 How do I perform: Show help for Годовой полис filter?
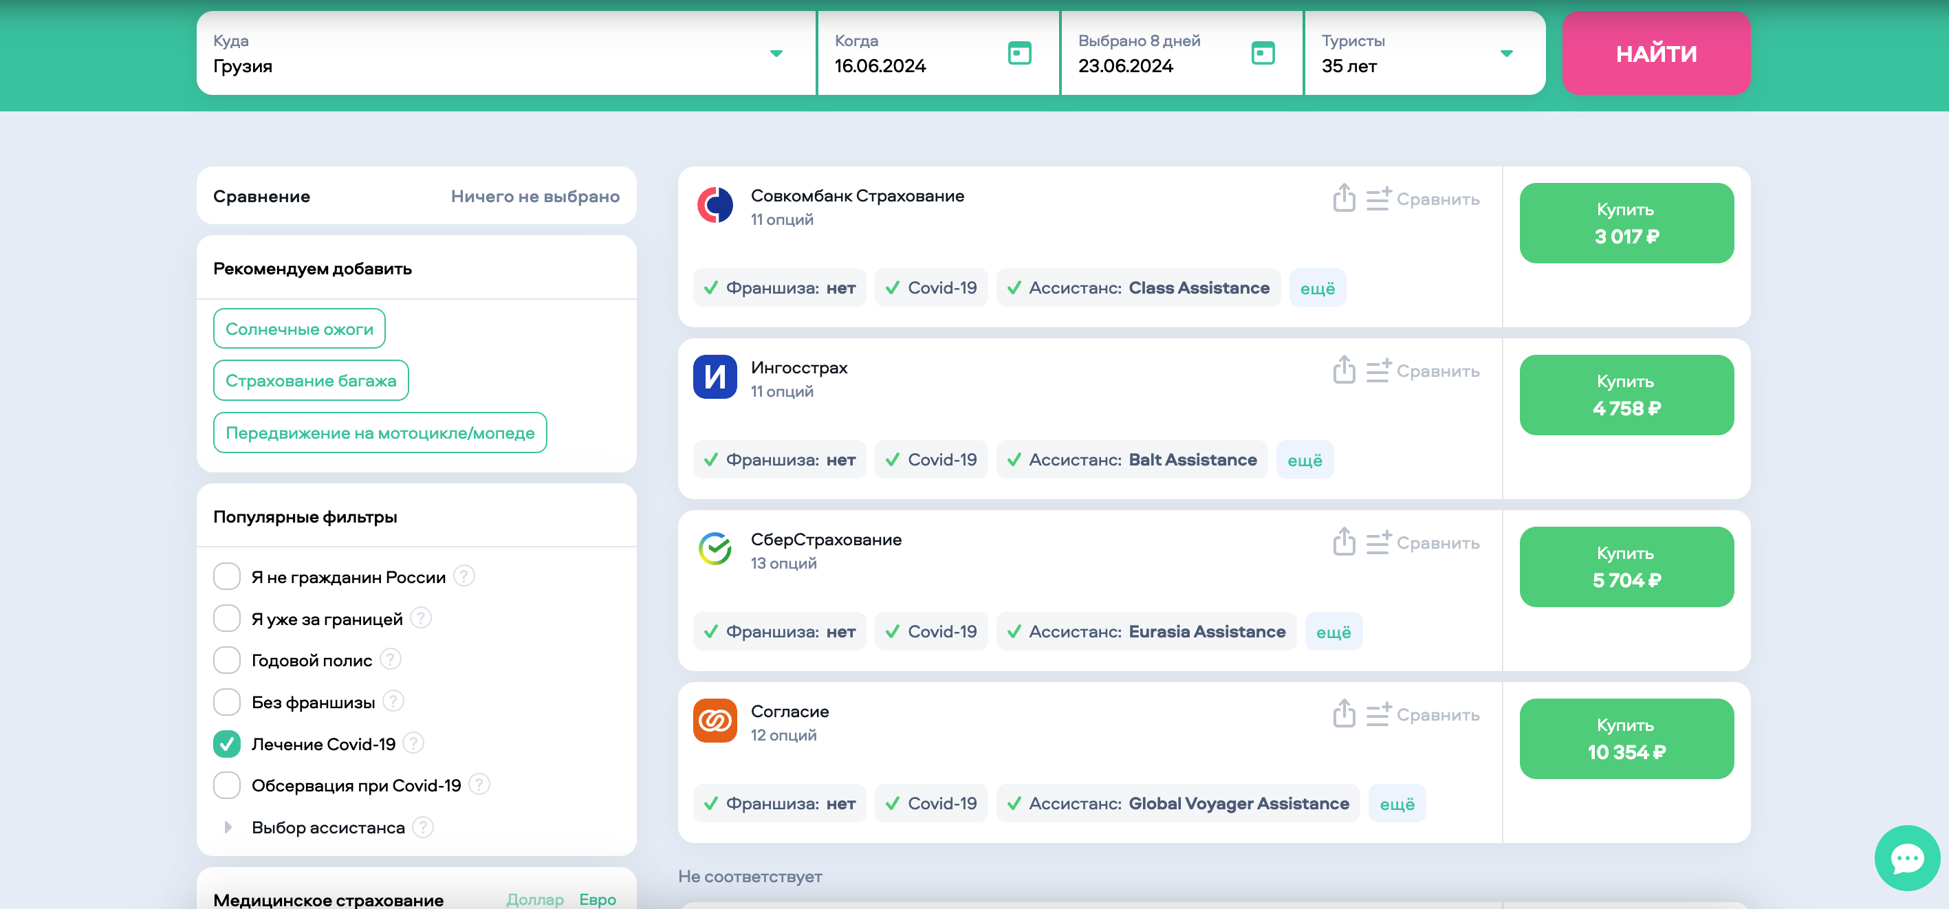[x=391, y=659]
